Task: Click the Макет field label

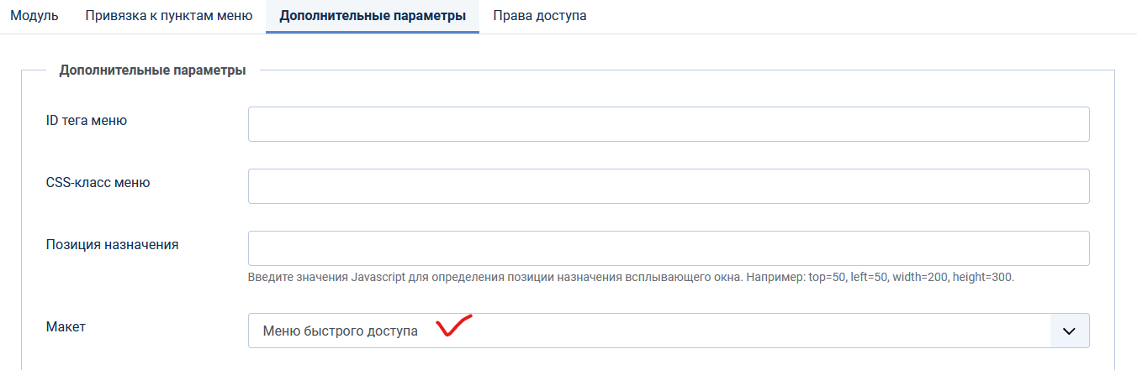Action: [66, 327]
